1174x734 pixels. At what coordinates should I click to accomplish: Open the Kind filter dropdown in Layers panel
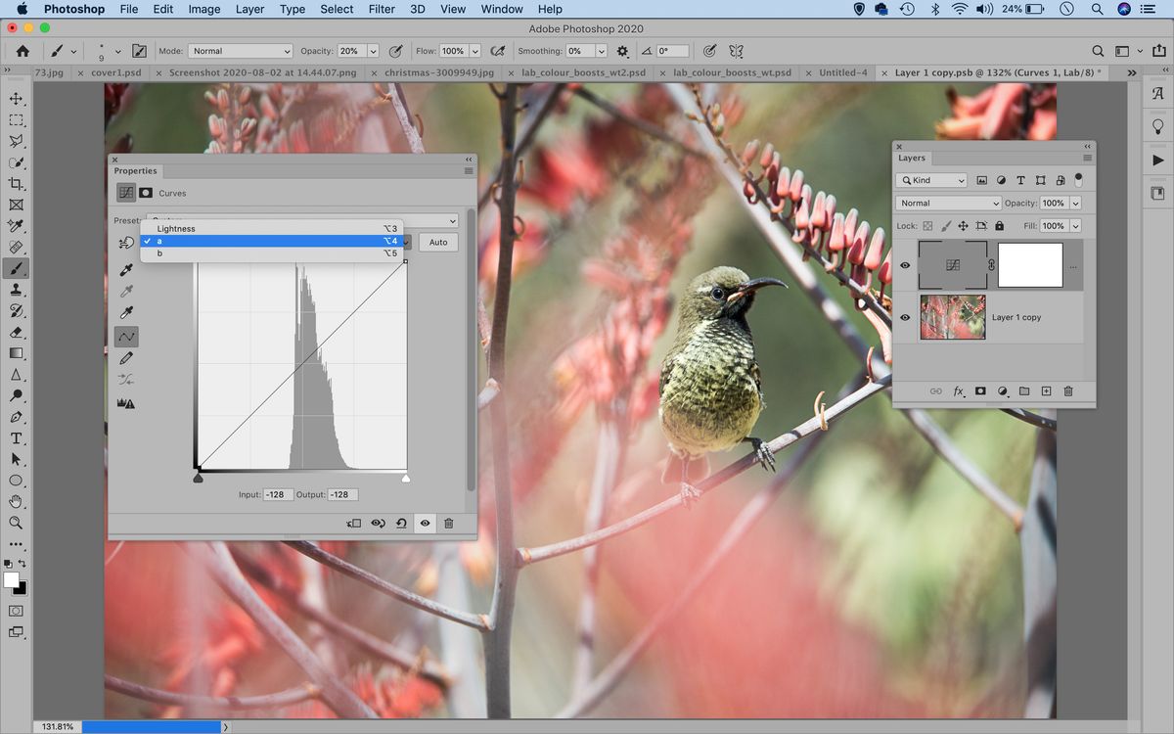click(x=930, y=180)
